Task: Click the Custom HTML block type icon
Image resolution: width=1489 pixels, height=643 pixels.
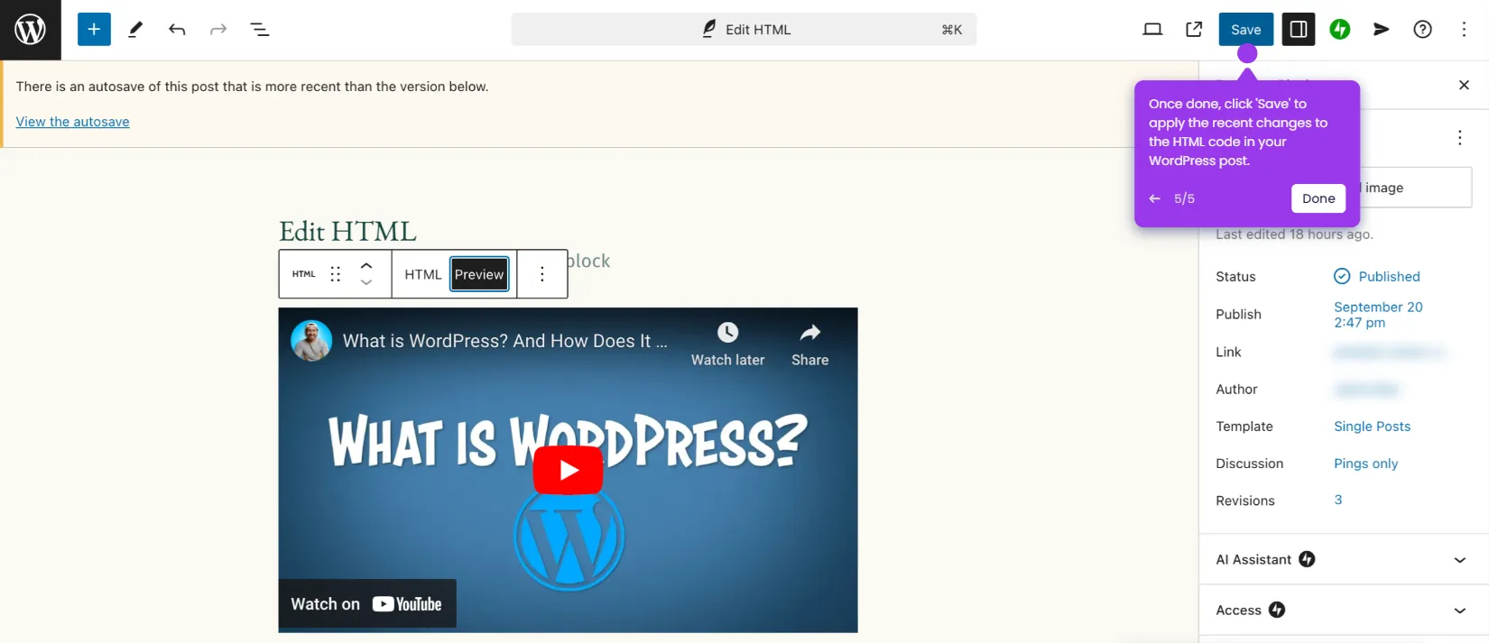Action: click(x=304, y=274)
